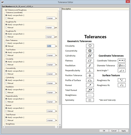Click the Flatness symbol icon

[x=90, y=60]
